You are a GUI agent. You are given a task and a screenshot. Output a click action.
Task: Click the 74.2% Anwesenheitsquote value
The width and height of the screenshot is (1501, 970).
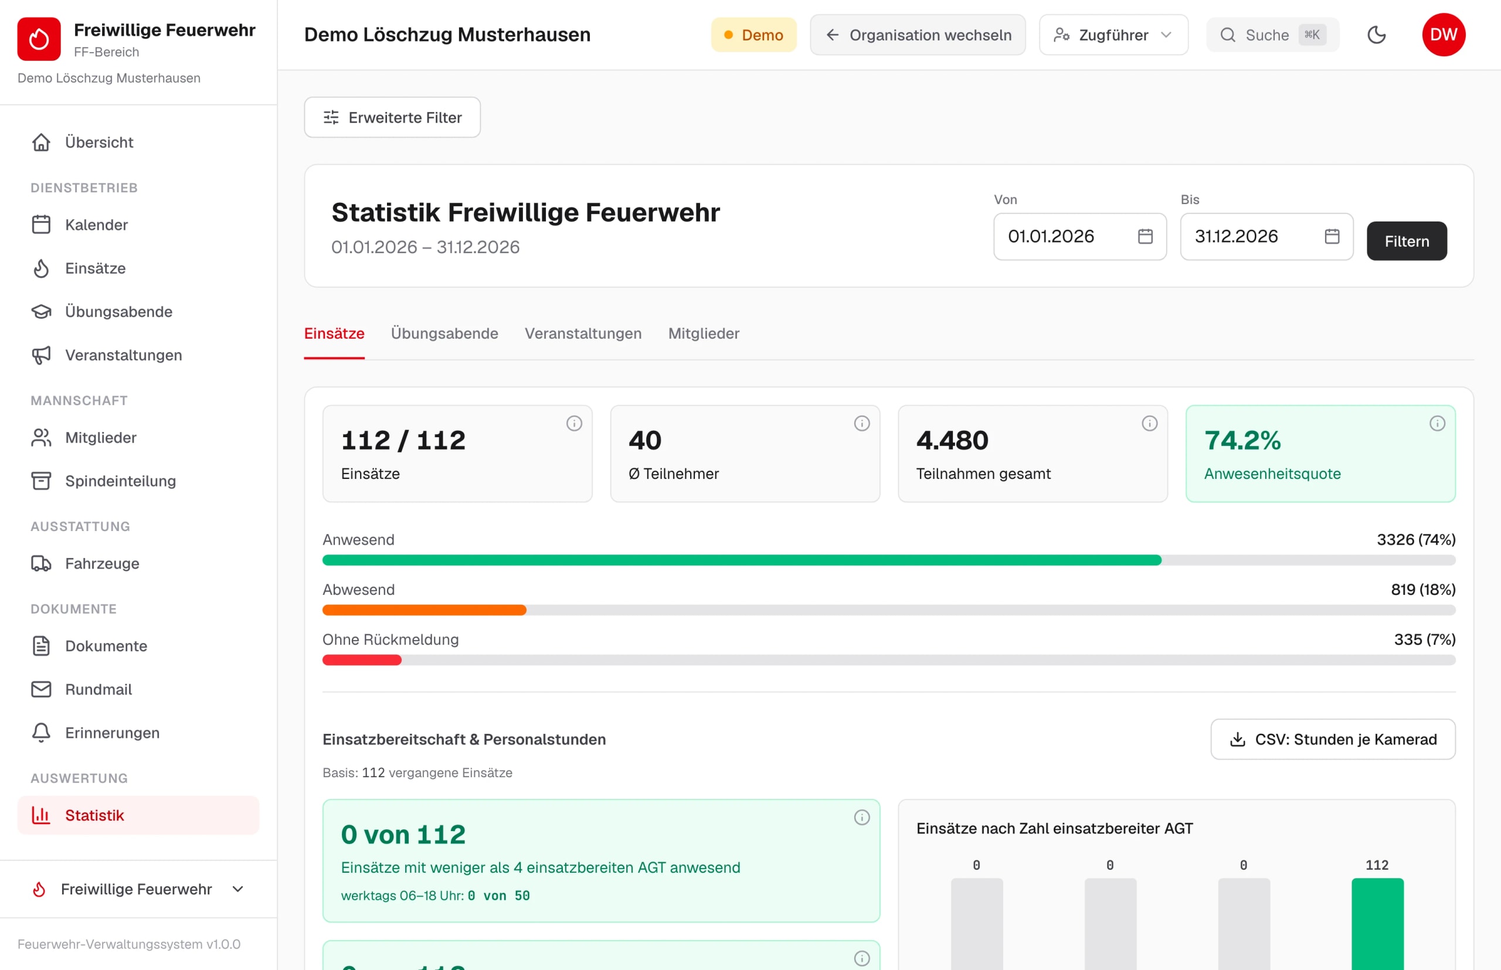1242,440
